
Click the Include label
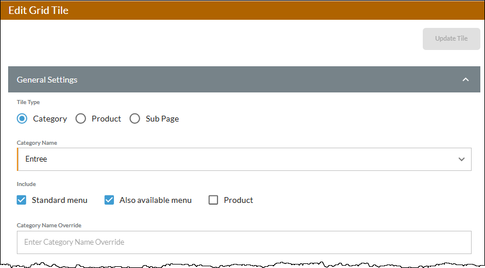tap(26, 184)
